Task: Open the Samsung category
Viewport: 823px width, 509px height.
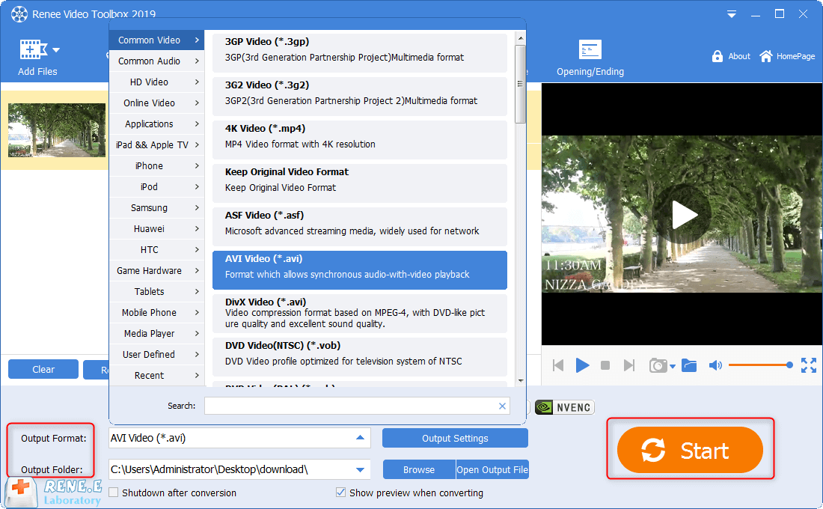Action: click(x=156, y=208)
